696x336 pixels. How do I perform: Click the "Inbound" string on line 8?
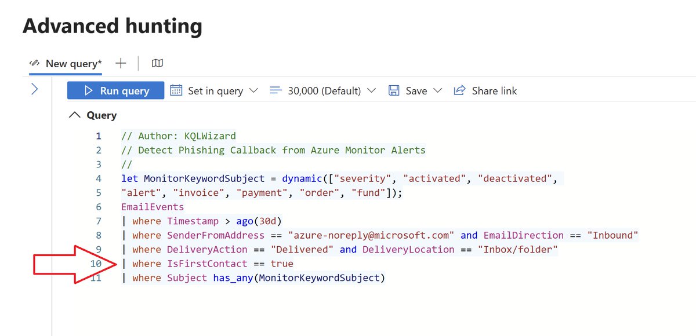click(x=612, y=235)
